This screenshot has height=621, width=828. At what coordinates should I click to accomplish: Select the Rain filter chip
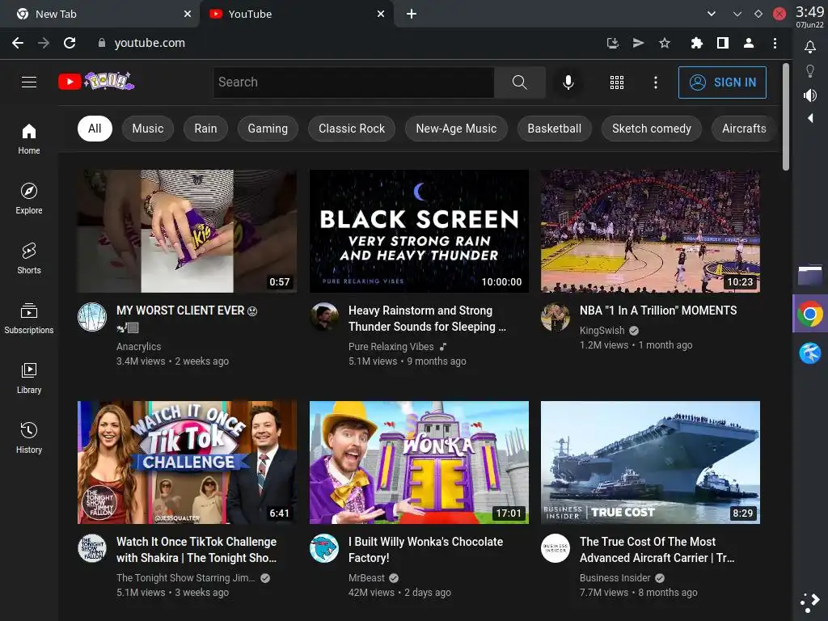205,129
